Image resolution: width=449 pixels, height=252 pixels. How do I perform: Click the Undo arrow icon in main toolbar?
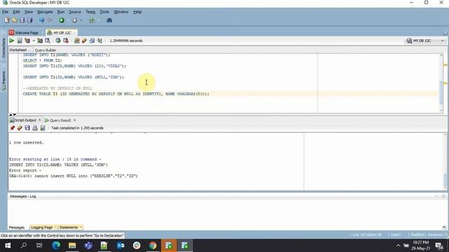click(42, 20)
